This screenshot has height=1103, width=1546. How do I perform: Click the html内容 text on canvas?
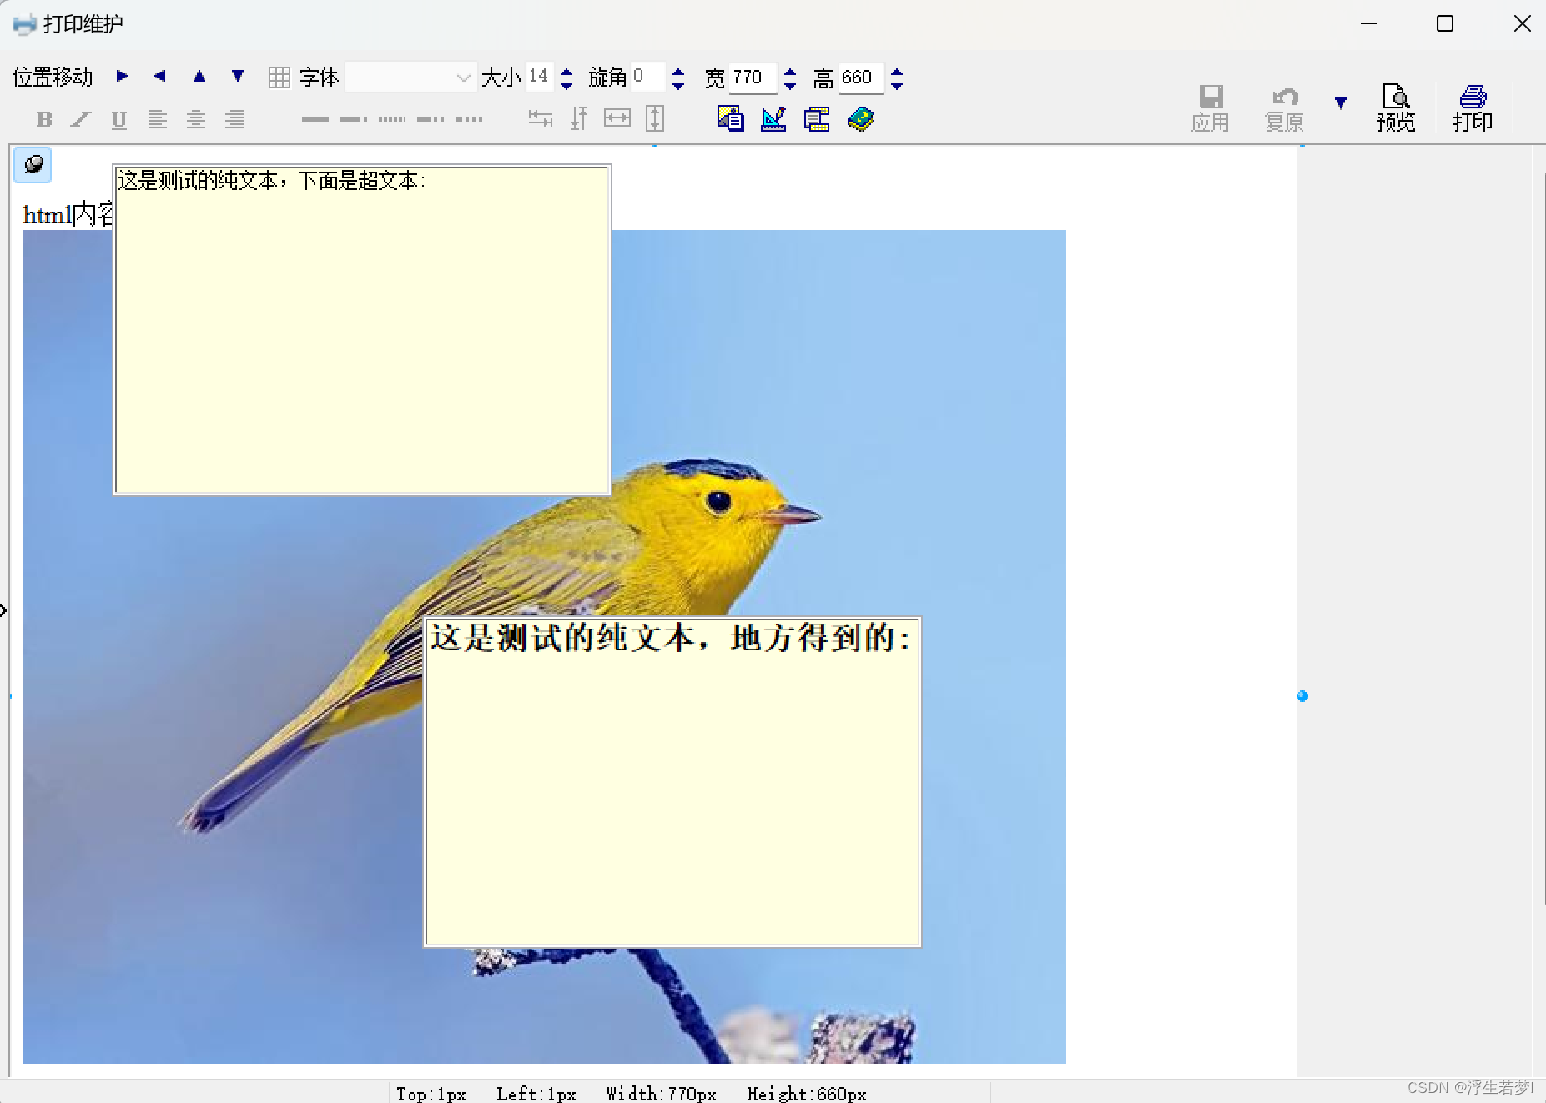pos(68,215)
